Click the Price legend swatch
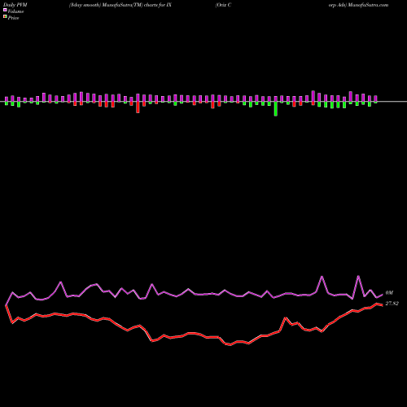The image size is (407, 407). (x=5, y=17)
